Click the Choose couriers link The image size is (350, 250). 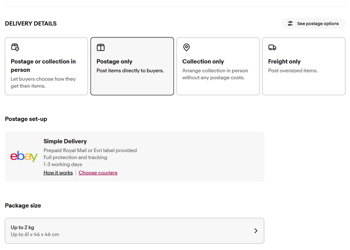click(x=98, y=173)
